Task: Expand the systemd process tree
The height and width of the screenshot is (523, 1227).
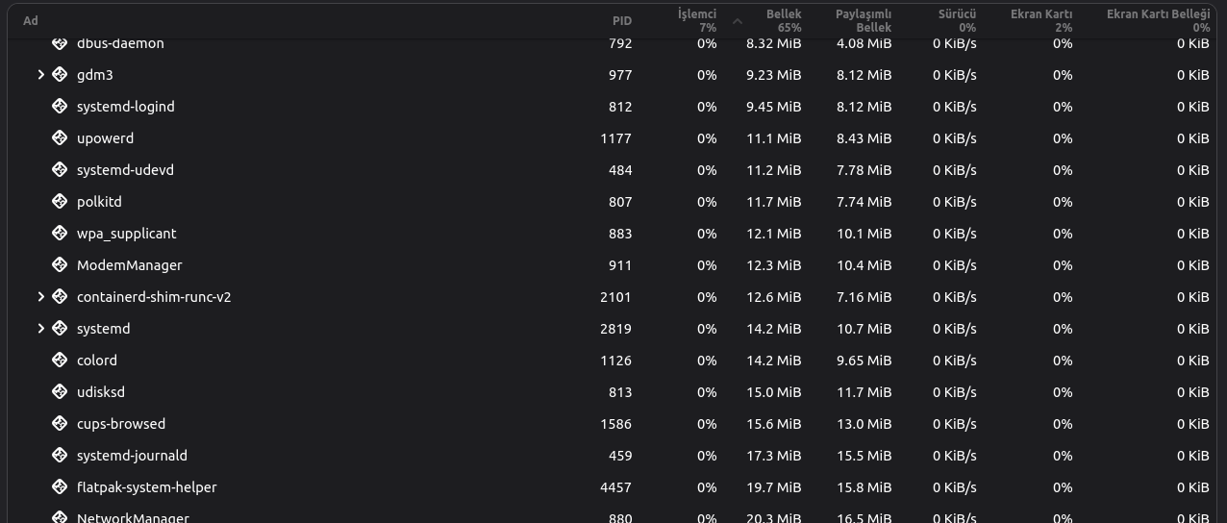Action: 40,329
